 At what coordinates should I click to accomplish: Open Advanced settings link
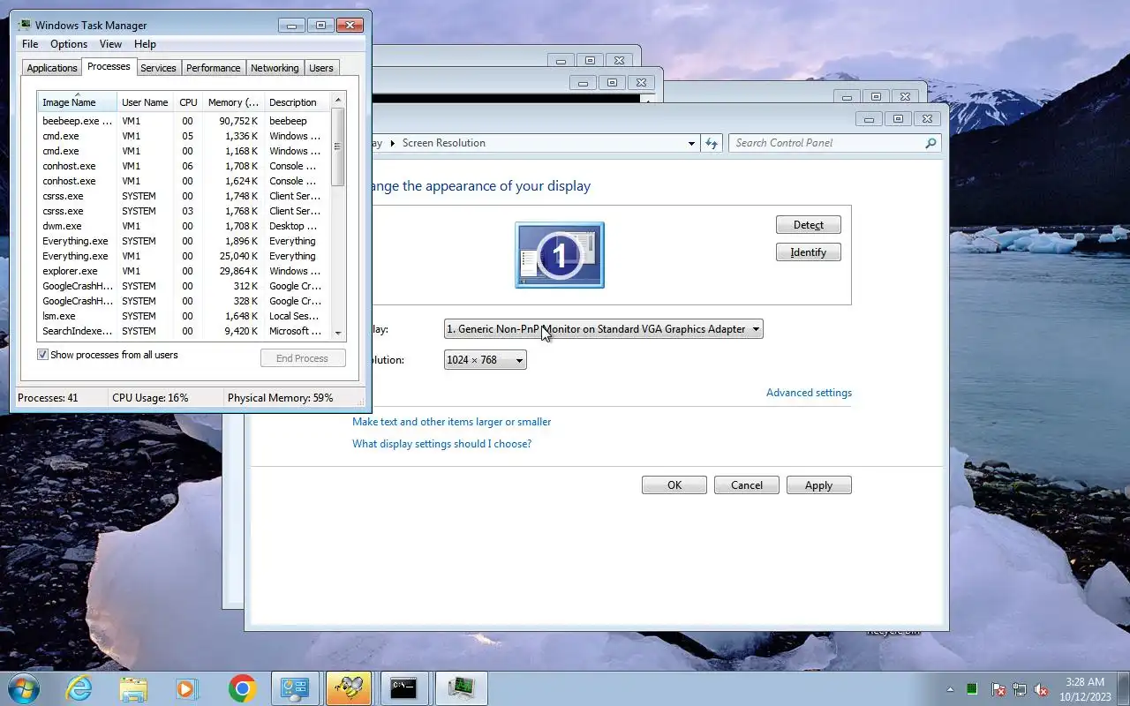point(809,393)
